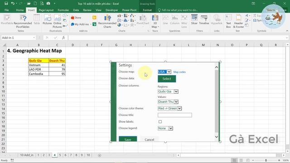Expand the Customize Quick Access Toolbar arrow
Viewport: 290px width, 163px height.
point(54,4)
